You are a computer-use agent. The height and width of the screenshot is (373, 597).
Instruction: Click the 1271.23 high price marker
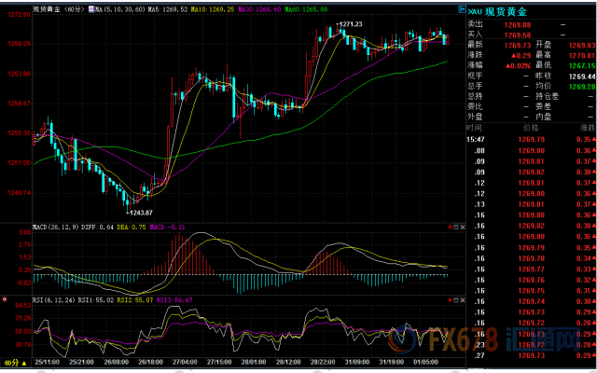click(349, 23)
